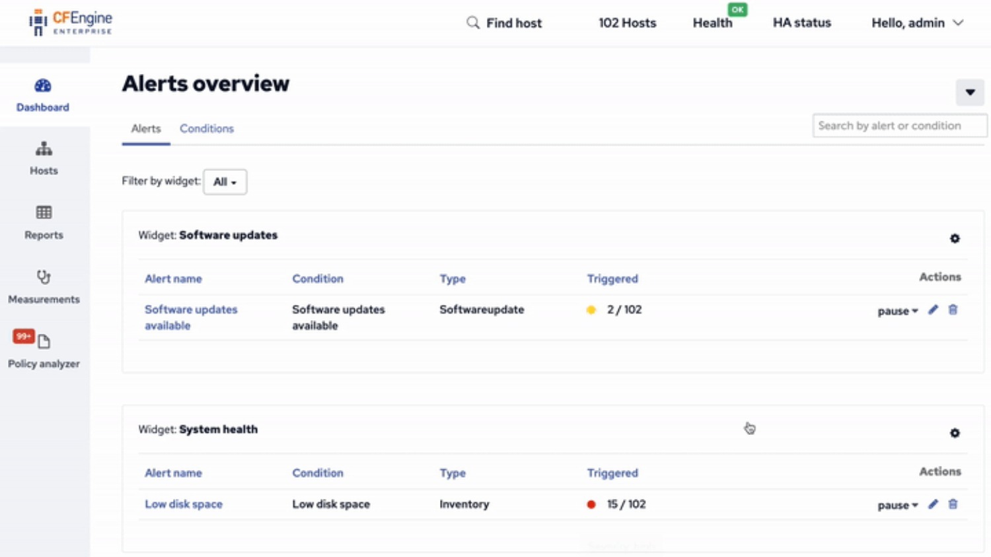Edit the Low disk space alert
Image resolution: width=991 pixels, height=557 pixels.
pyautogui.click(x=933, y=504)
